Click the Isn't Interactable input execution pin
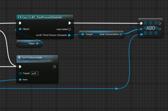 pos(20,66)
